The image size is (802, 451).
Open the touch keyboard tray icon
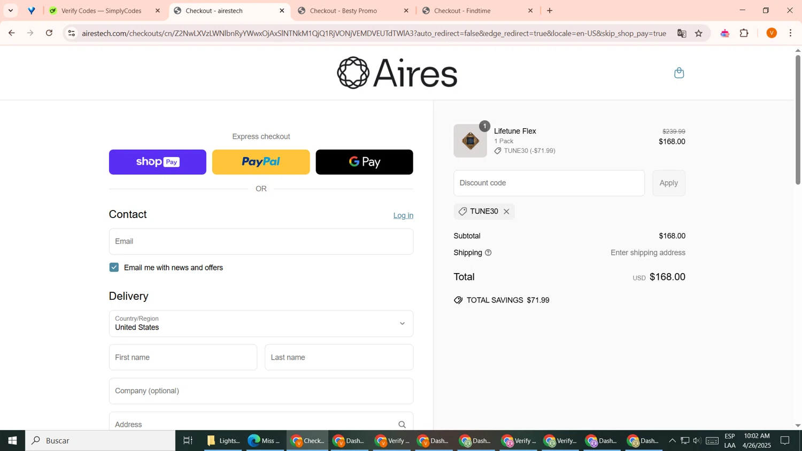coord(712,441)
